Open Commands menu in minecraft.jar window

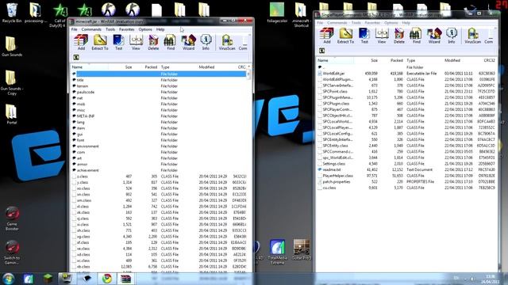click(91, 29)
